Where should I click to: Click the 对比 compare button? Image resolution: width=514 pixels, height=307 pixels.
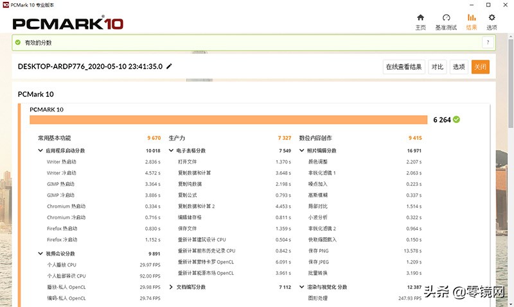[438, 67]
